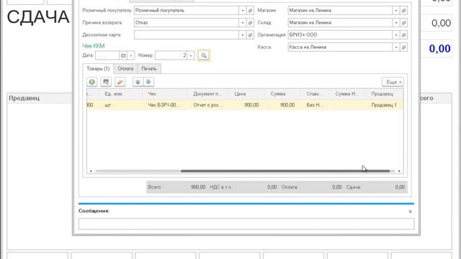Click the table's horizontal scrollbar thumb
Viewport: 461px width, 259px height.
pos(285,171)
